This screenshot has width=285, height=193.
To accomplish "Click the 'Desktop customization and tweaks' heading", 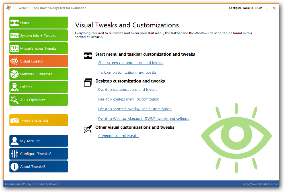I will pos(130,81).
